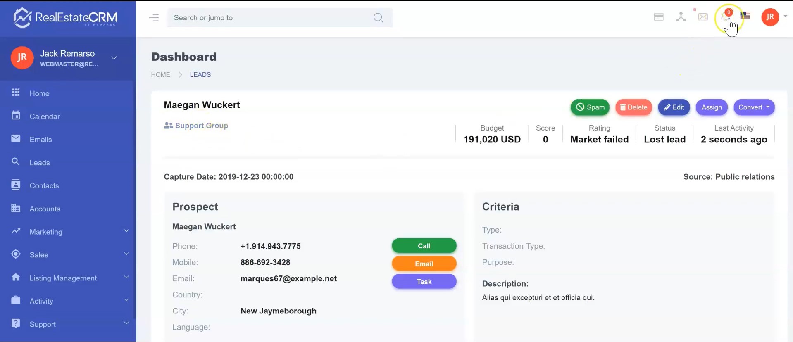Click the network hierarchy icon in header
The image size is (793, 342).
pyautogui.click(x=681, y=17)
